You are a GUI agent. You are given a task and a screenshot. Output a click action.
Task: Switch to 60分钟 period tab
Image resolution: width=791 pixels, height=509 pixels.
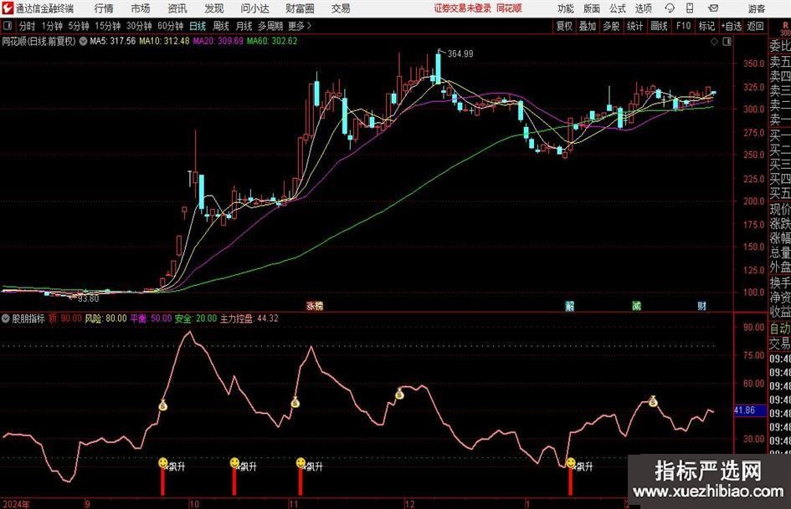(171, 26)
